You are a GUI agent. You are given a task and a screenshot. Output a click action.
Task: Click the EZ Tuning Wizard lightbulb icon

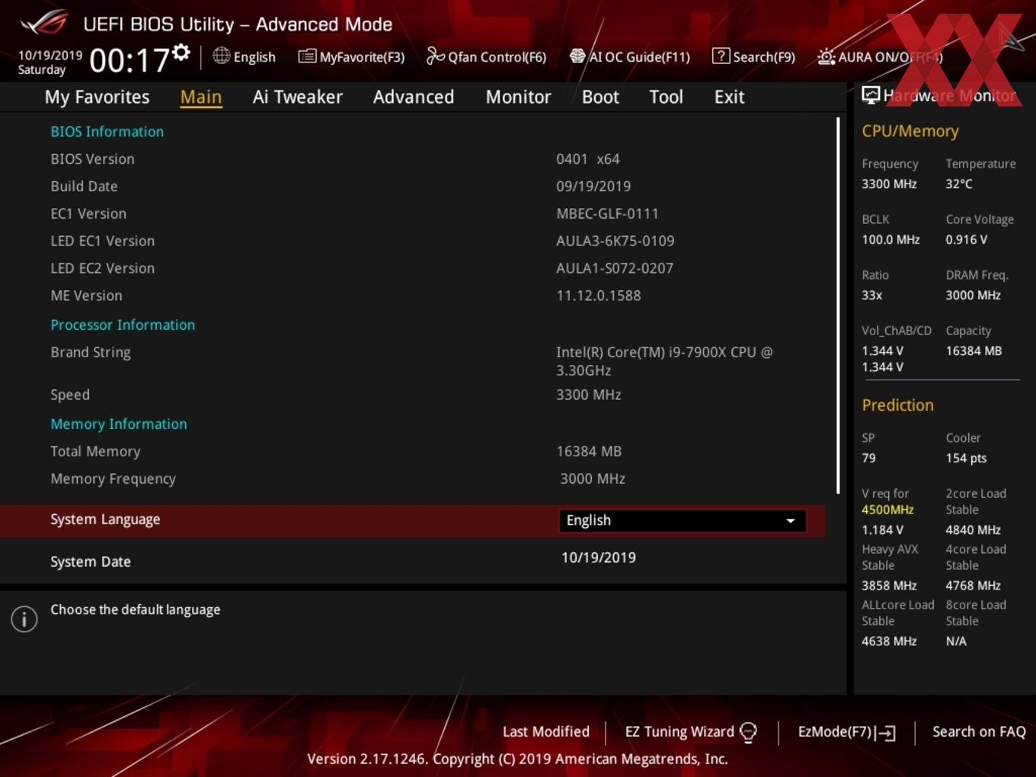[x=748, y=733]
